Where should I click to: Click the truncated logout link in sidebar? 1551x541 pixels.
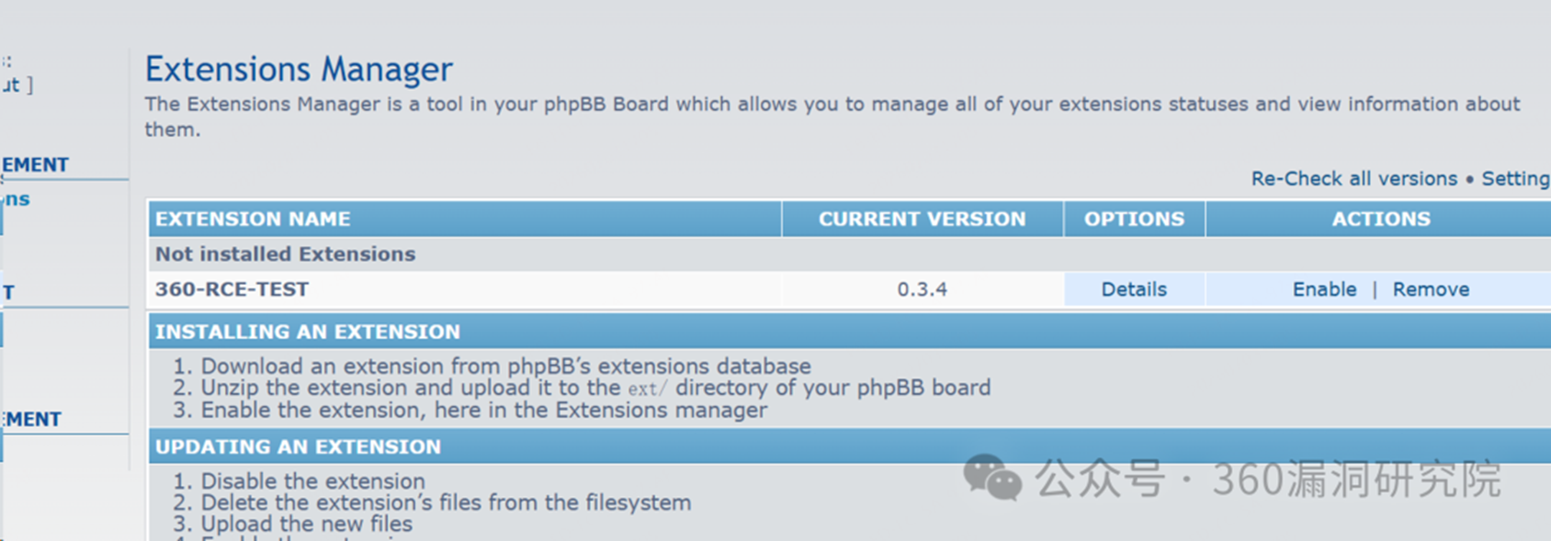16,85
